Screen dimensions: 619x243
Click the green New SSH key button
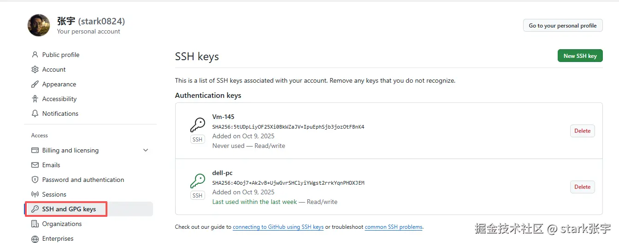coord(580,56)
